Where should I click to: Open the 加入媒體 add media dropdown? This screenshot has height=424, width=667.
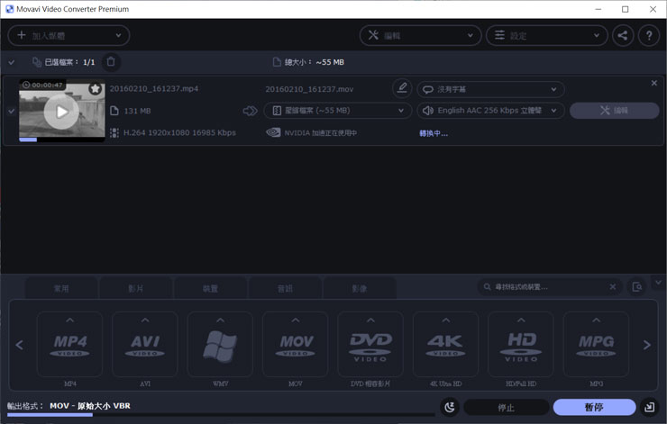[x=69, y=36]
